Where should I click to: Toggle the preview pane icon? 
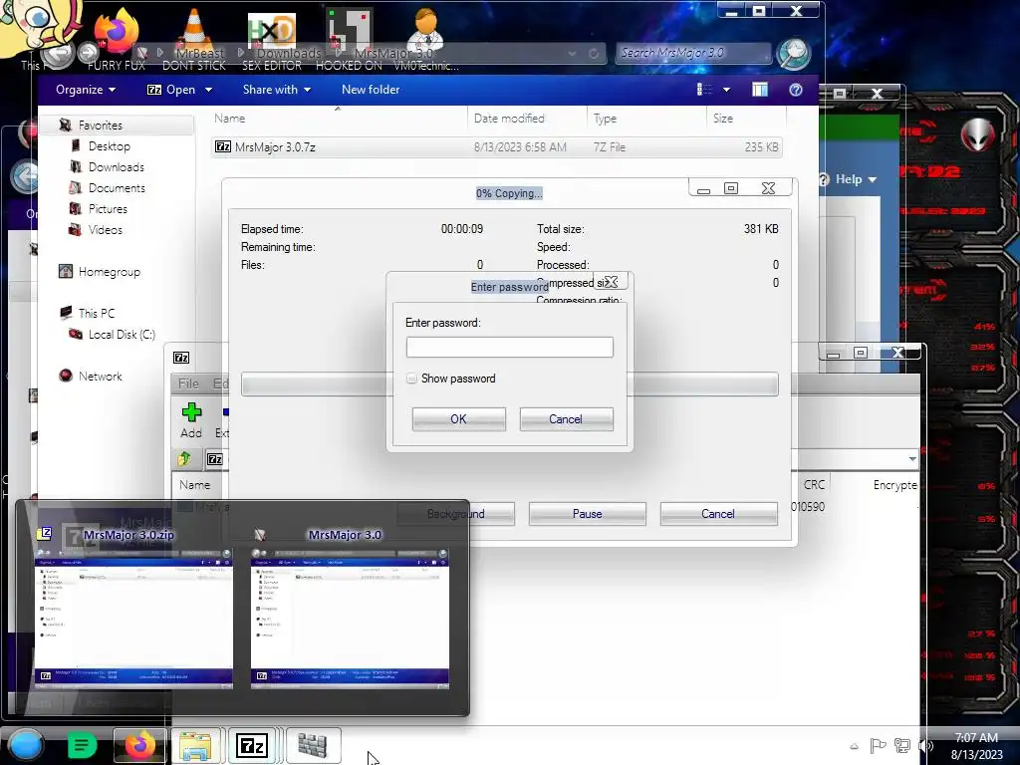click(x=760, y=90)
